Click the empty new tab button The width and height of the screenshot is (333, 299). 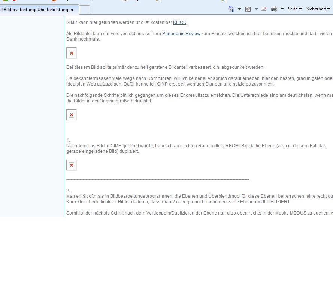click(85, 10)
